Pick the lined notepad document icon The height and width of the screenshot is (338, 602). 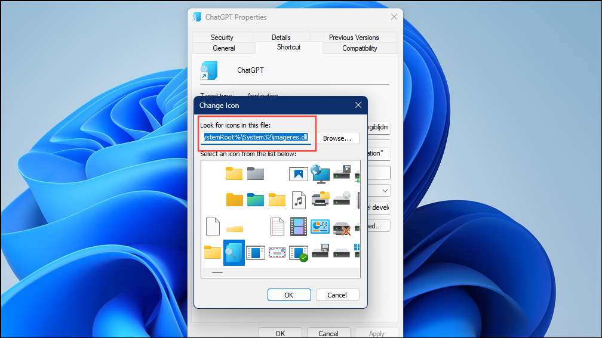[x=277, y=226]
